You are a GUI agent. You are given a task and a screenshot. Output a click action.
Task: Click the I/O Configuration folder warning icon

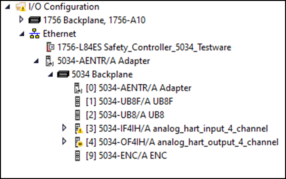[x=20, y=7]
